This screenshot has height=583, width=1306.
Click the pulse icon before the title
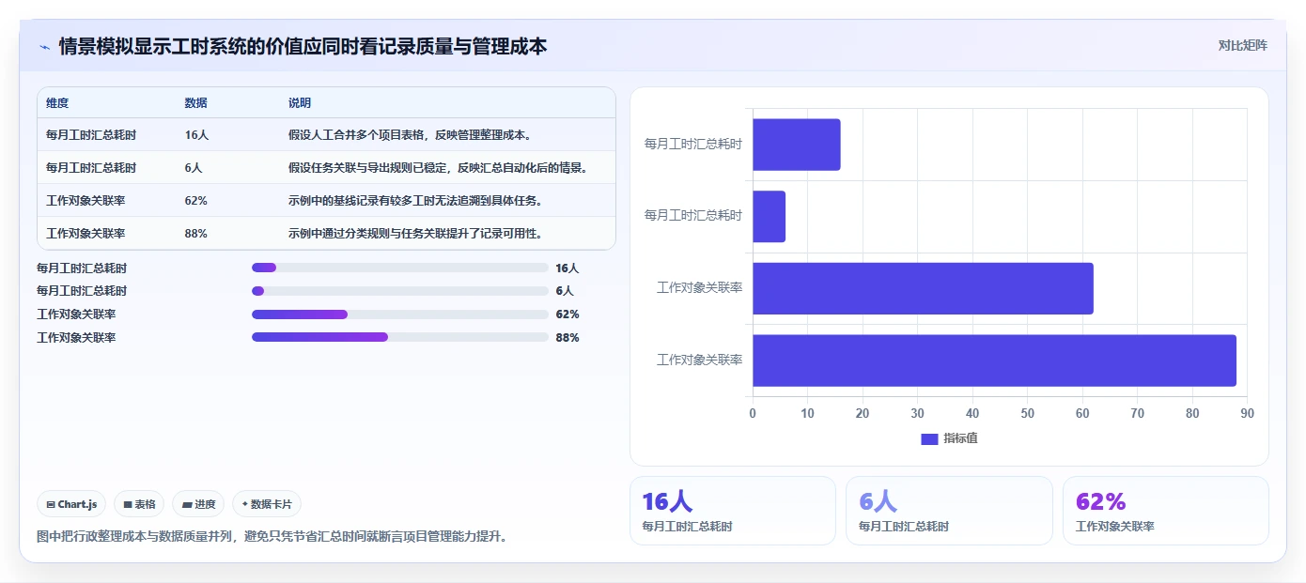(44, 47)
